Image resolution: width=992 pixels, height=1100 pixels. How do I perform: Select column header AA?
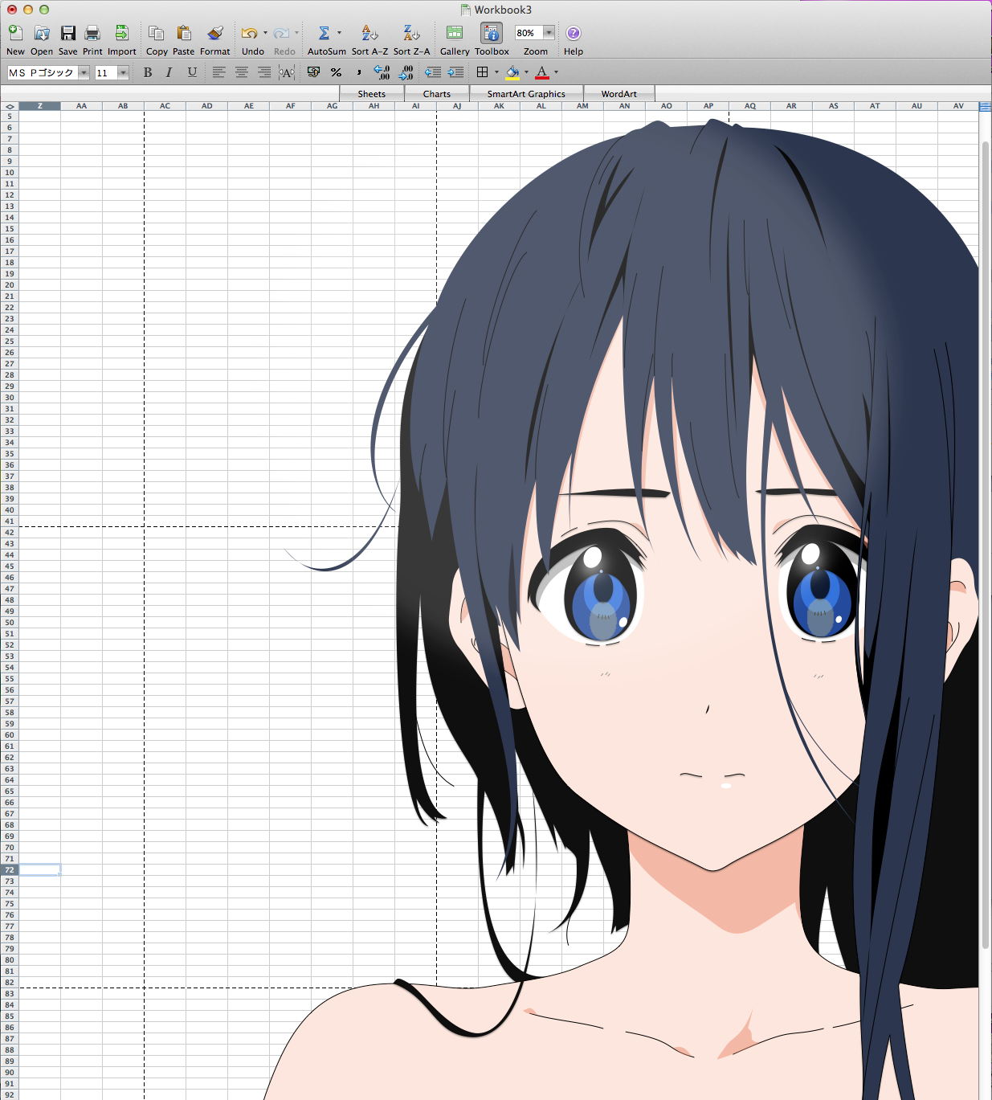coord(81,106)
